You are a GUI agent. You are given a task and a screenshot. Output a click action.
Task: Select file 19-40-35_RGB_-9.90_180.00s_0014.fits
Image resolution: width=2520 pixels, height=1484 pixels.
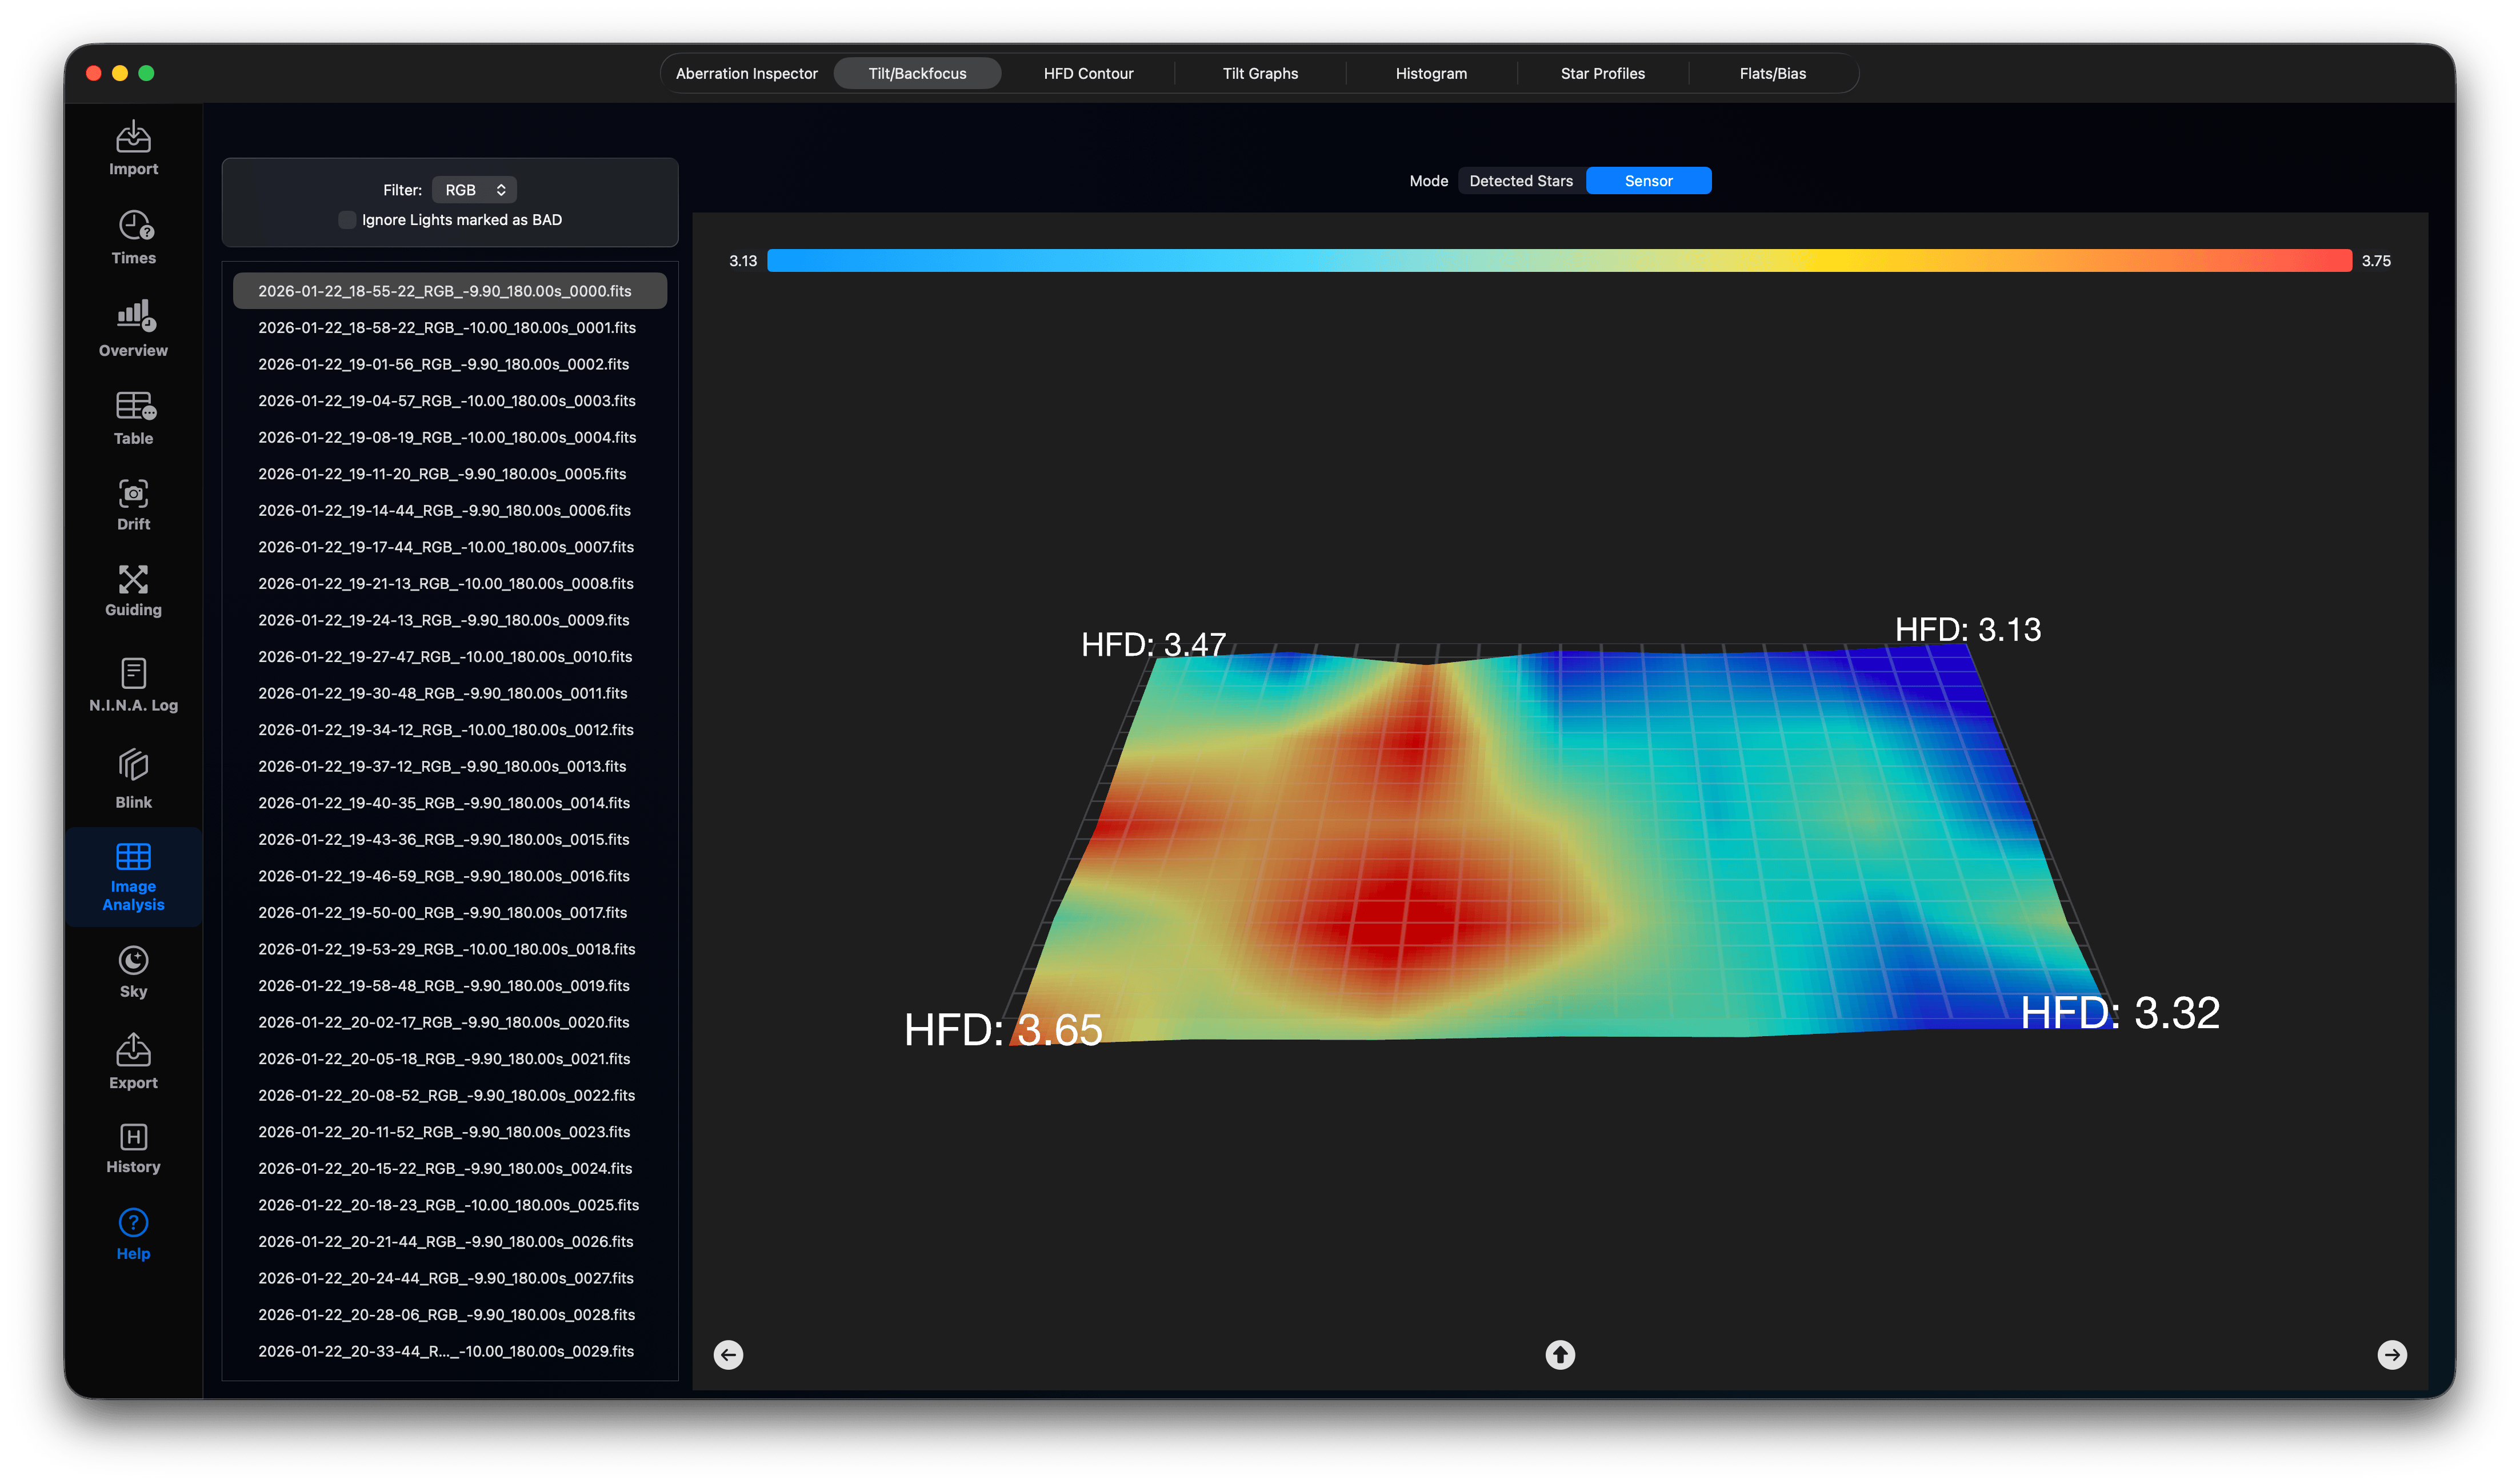pos(449,803)
